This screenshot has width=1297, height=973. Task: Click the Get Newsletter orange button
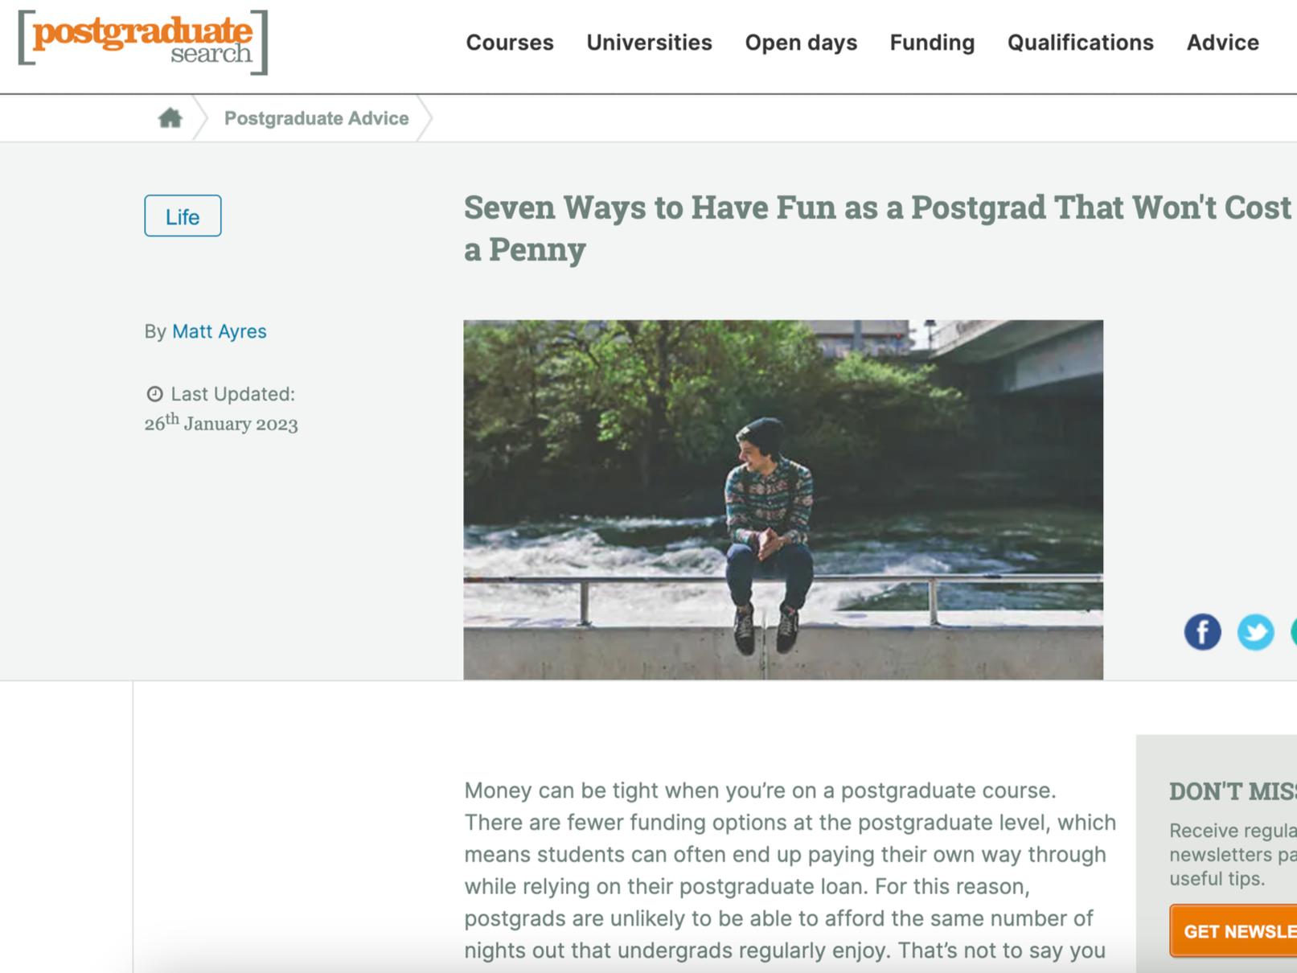pos(1233,930)
